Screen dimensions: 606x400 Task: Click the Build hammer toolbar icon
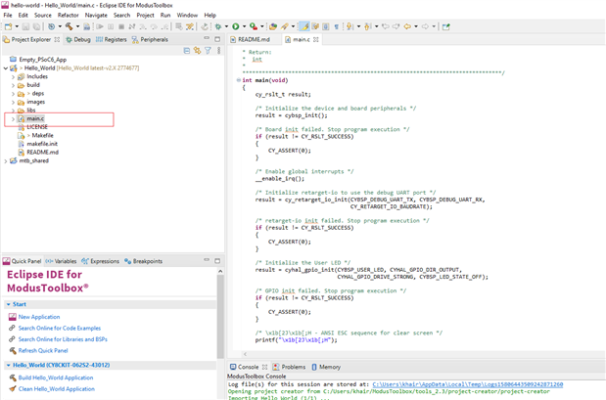pos(70,26)
